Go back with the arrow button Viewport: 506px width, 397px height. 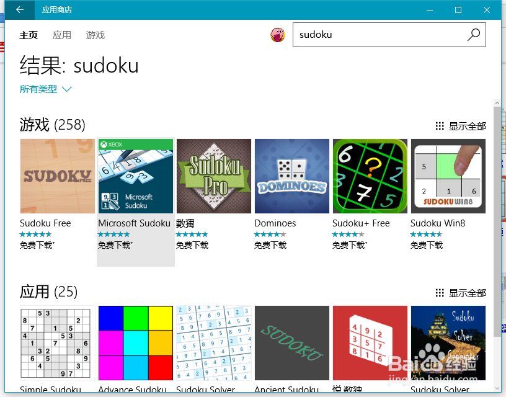point(20,10)
